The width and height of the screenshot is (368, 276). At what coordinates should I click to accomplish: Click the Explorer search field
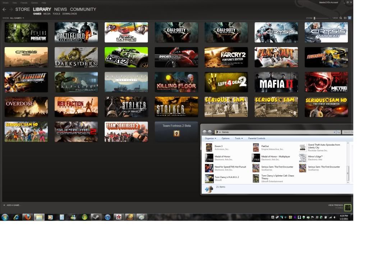coord(348,132)
